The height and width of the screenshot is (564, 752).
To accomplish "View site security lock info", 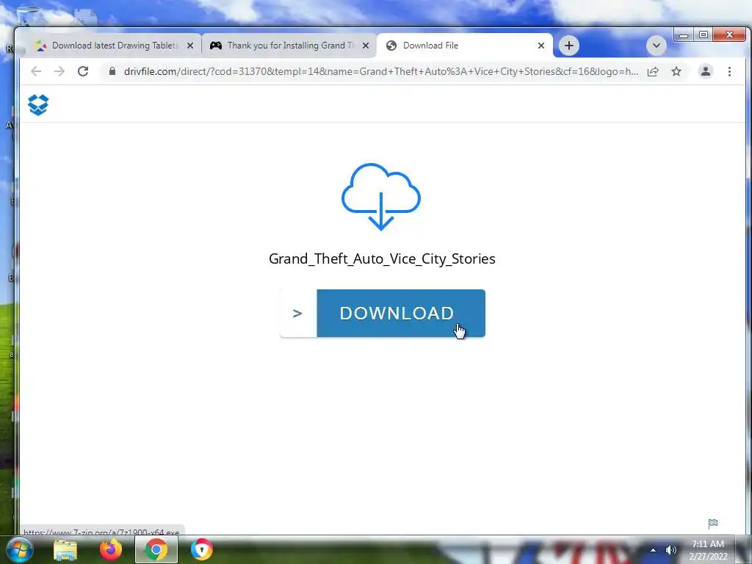I will click(112, 71).
